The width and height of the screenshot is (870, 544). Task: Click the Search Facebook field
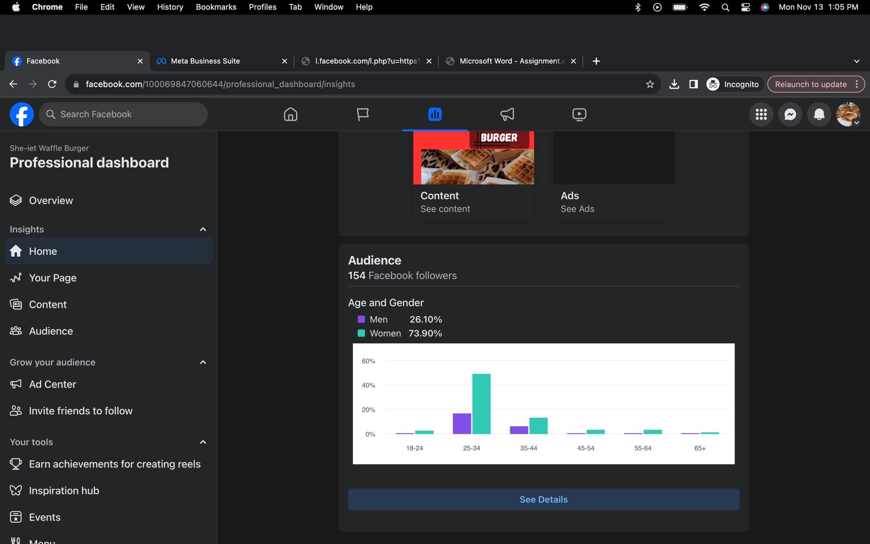click(x=123, y=114)
